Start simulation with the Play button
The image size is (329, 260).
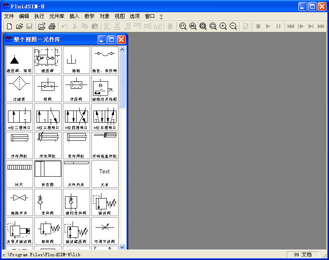coord(268,26)
